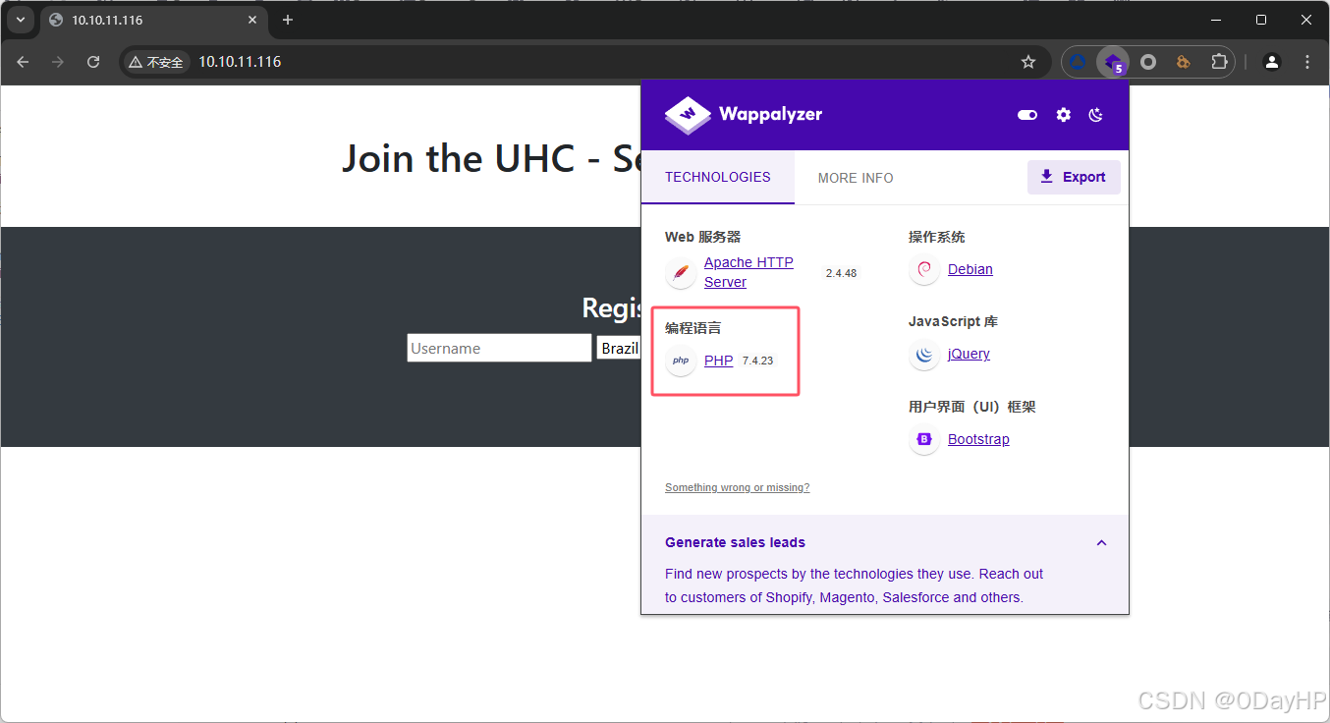Disable Wappalyzer using the toggle switch

click(1026, 115)
